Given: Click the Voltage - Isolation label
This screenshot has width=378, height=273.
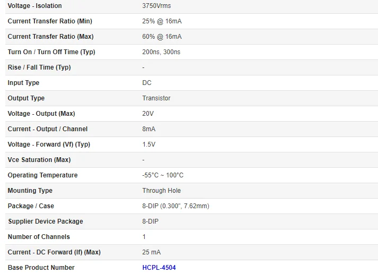Looking at the screenshot, I should [34, 6].
